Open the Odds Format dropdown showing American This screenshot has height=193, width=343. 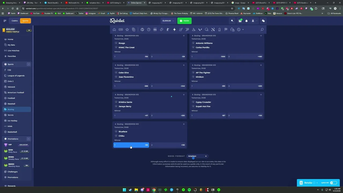(197, 156)
